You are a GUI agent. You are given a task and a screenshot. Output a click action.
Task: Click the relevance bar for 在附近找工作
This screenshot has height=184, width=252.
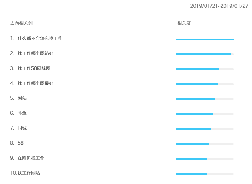205,159
